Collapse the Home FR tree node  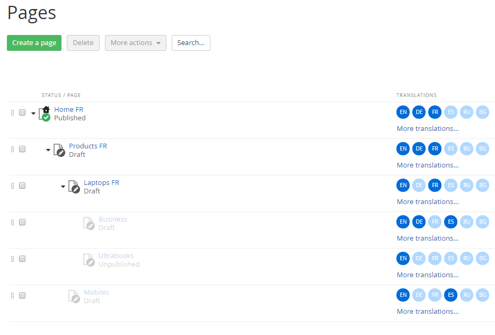click(x=33, y=113)
